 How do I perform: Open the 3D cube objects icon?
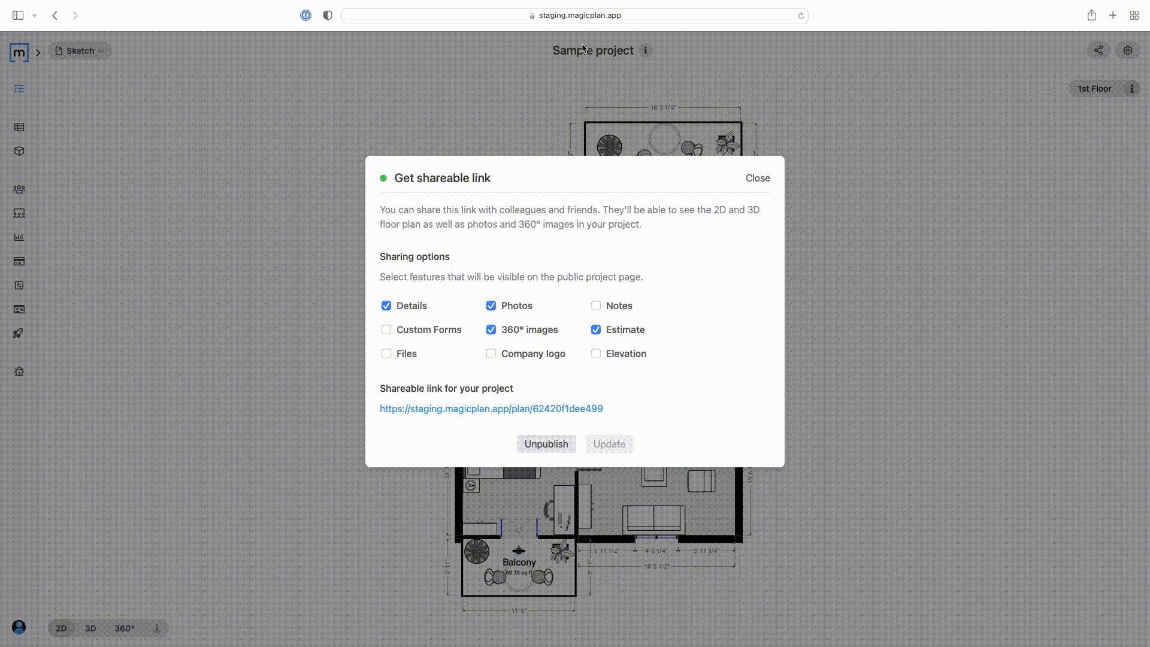pyautogui.click(x=19, y=151)
